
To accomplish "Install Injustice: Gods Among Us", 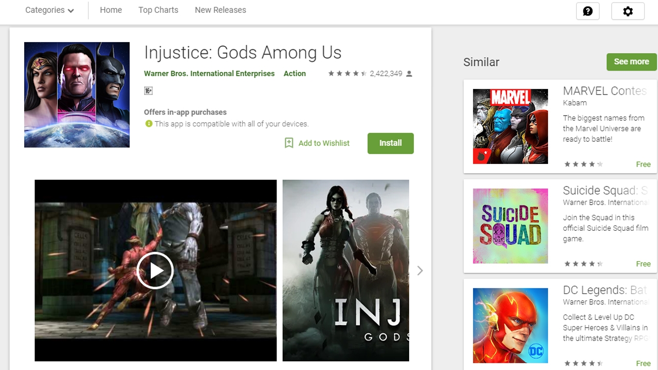I will [391, 143].
